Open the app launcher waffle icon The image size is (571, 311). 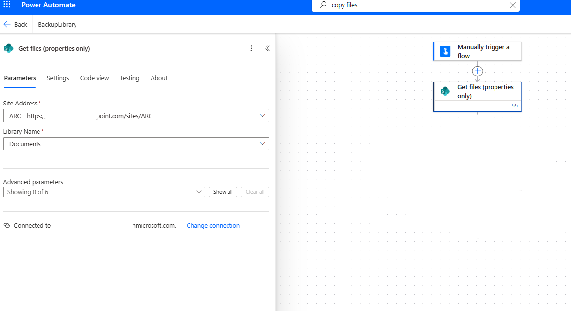7,5
